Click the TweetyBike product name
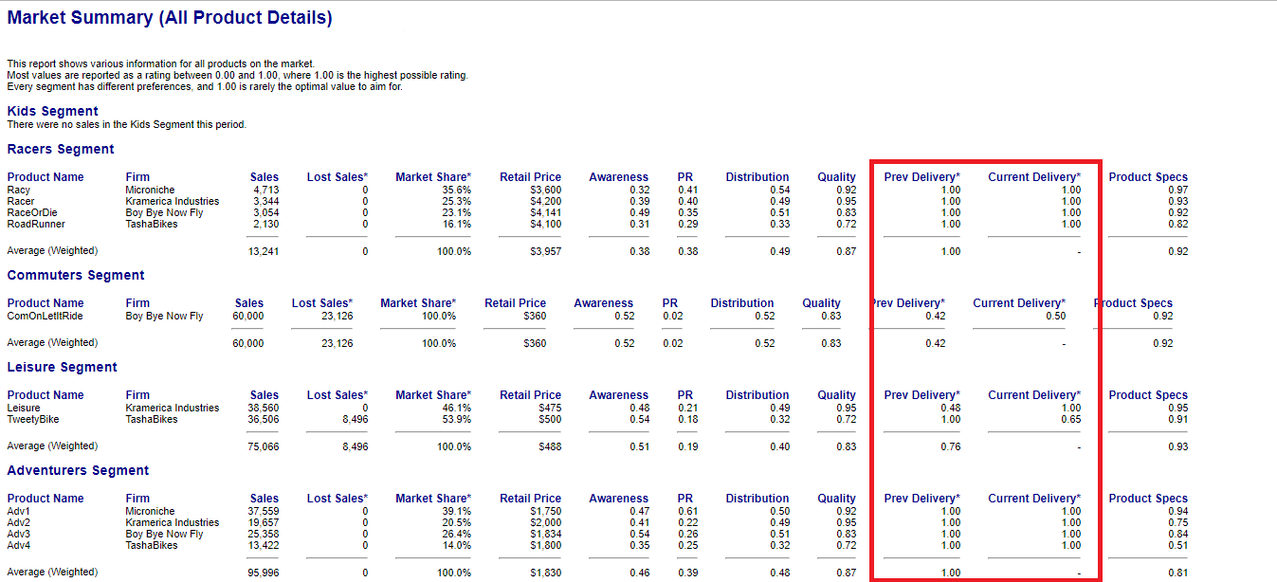The height and width of the screenshot is (582, 1277). [32, 419]
